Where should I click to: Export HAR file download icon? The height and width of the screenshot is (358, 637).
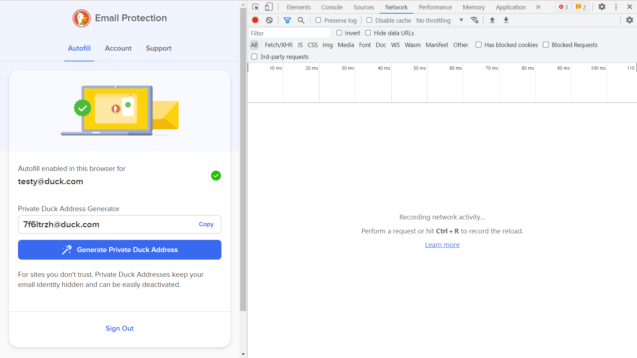pyautogui.click(x=506, y=20)
